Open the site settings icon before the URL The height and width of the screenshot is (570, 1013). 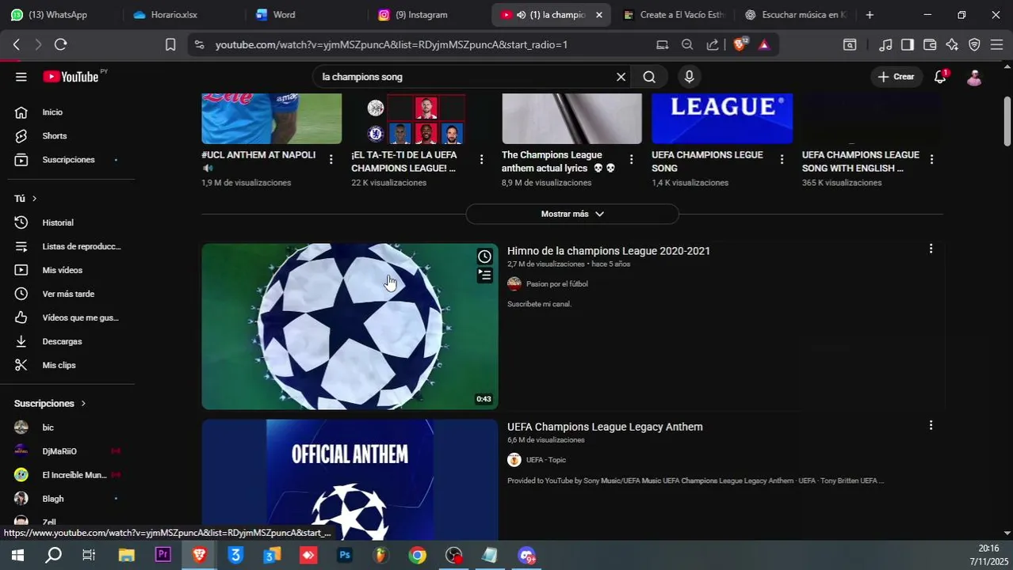point(199,45)
